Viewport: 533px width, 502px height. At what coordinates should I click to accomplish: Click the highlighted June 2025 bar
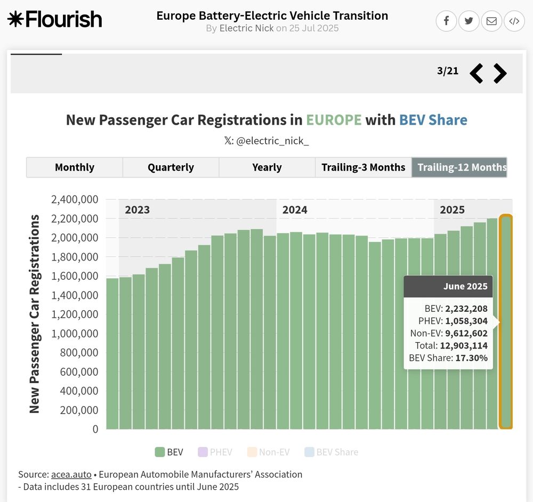[506, 321]
